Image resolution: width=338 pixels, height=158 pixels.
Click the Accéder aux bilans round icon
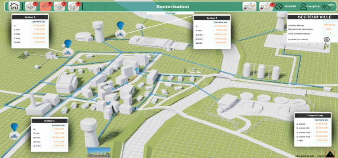[327, 39]
